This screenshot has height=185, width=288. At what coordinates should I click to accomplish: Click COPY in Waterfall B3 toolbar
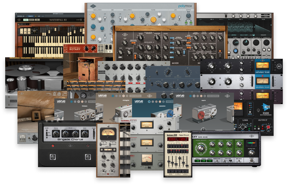point(39,16)
